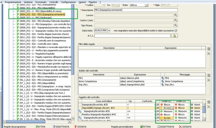
Task: Open the Stato dropdown showing Attiva
Action: pyautogui.click(x=146, y=5)
